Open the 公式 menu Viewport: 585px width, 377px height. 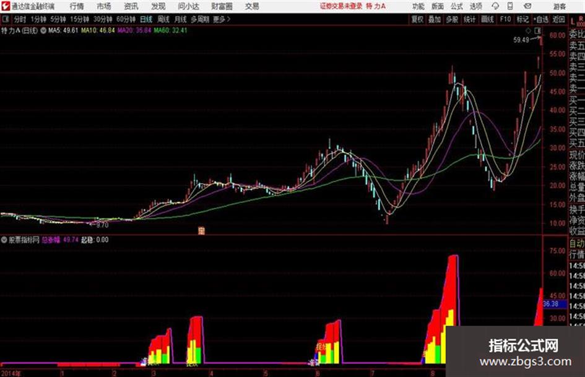pos(457,6)
